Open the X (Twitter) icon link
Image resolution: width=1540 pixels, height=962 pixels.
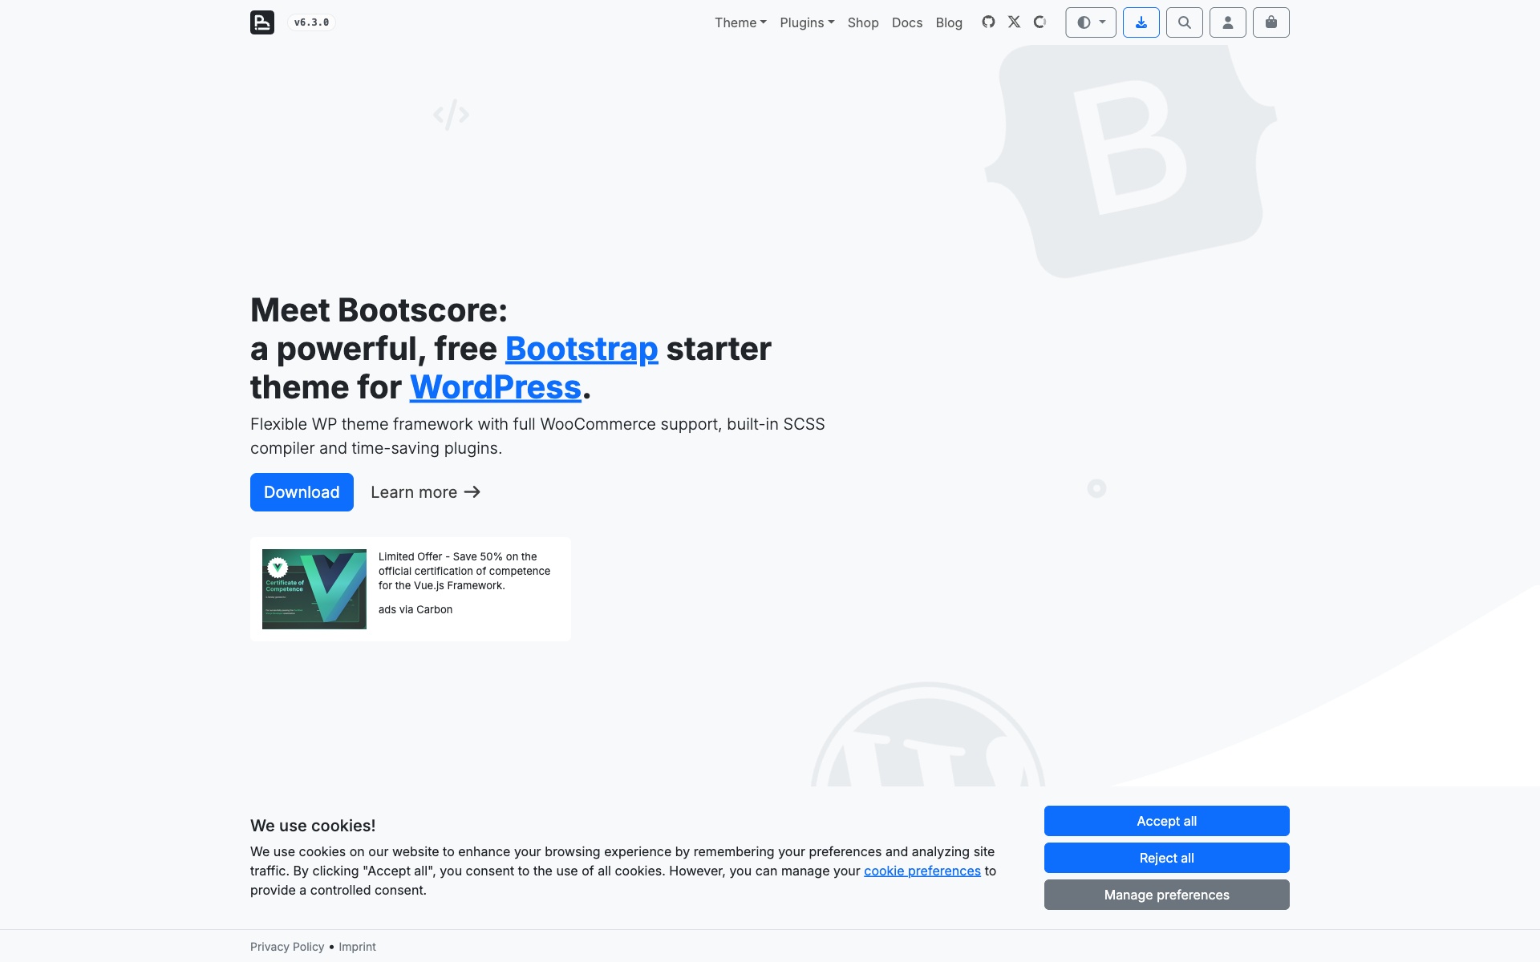pyautogui.click(x=1014, y=22)
